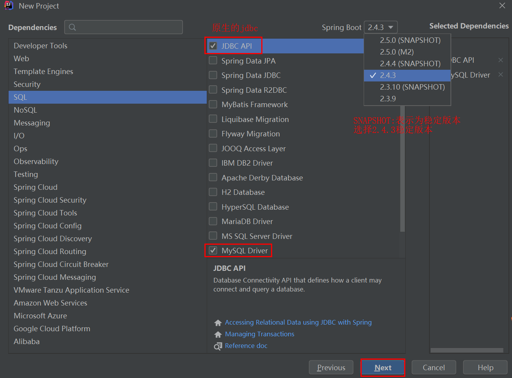Viewport: 512px width, 378px height.
Task: Check MS SQL Server Driver
Action: (x=213, y=236)
